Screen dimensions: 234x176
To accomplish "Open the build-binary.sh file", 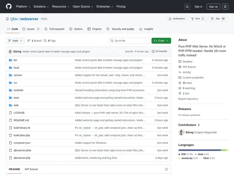I will pyautogui.click(x=22, y=128).
